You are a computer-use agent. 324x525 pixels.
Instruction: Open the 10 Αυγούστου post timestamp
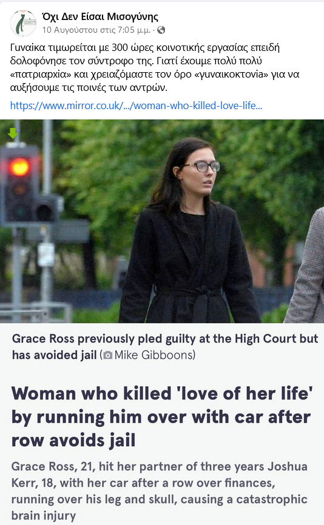[96, 30]
